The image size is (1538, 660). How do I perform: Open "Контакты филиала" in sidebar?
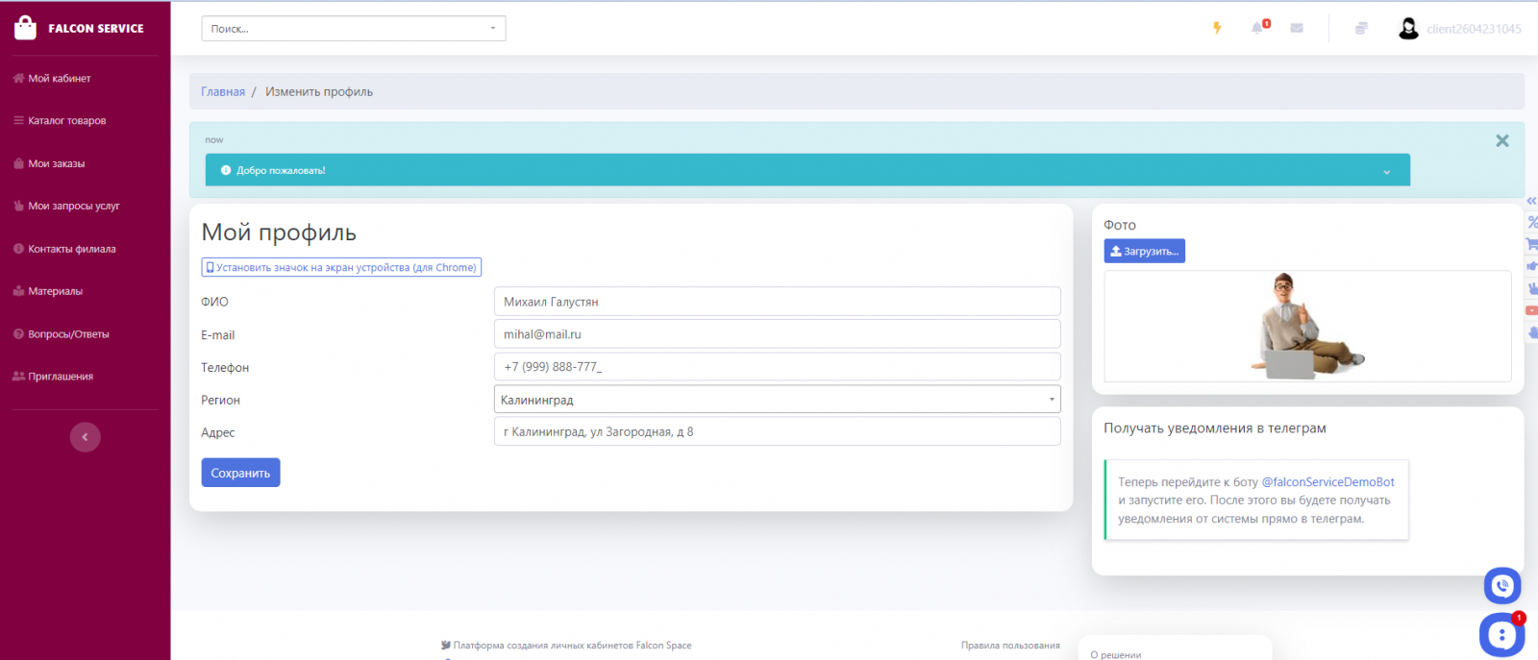pyautogui.click(x=64, y=249)
